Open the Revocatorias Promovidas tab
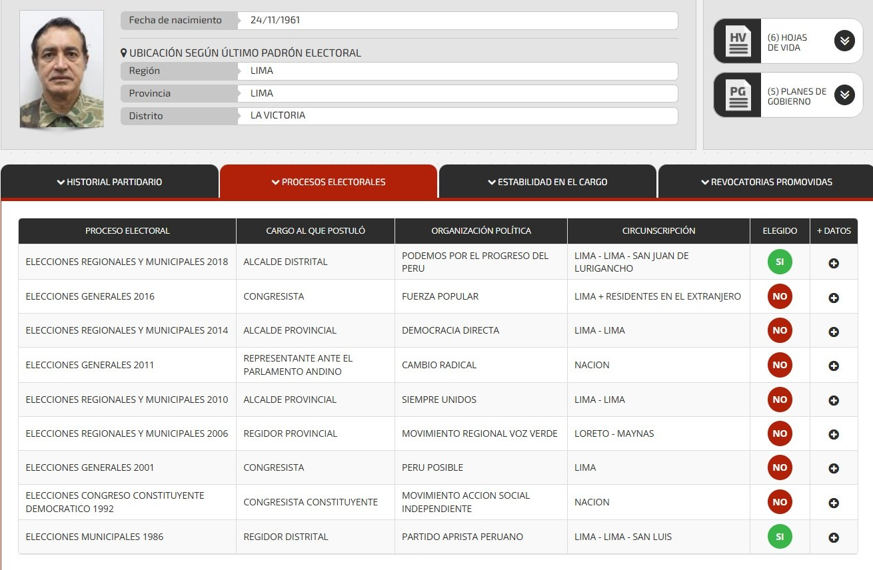Viewport: 873px width, 570px height. pos(766,182)
